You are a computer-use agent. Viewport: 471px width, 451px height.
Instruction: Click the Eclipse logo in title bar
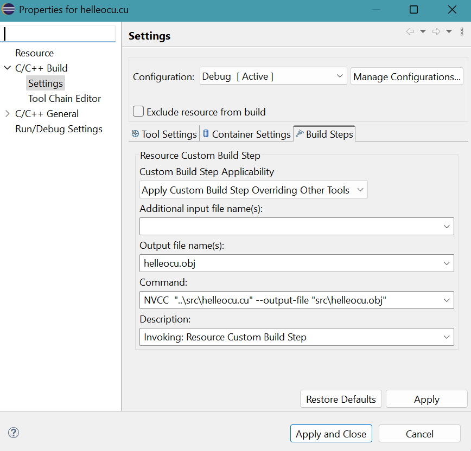(x=8, y=9)
